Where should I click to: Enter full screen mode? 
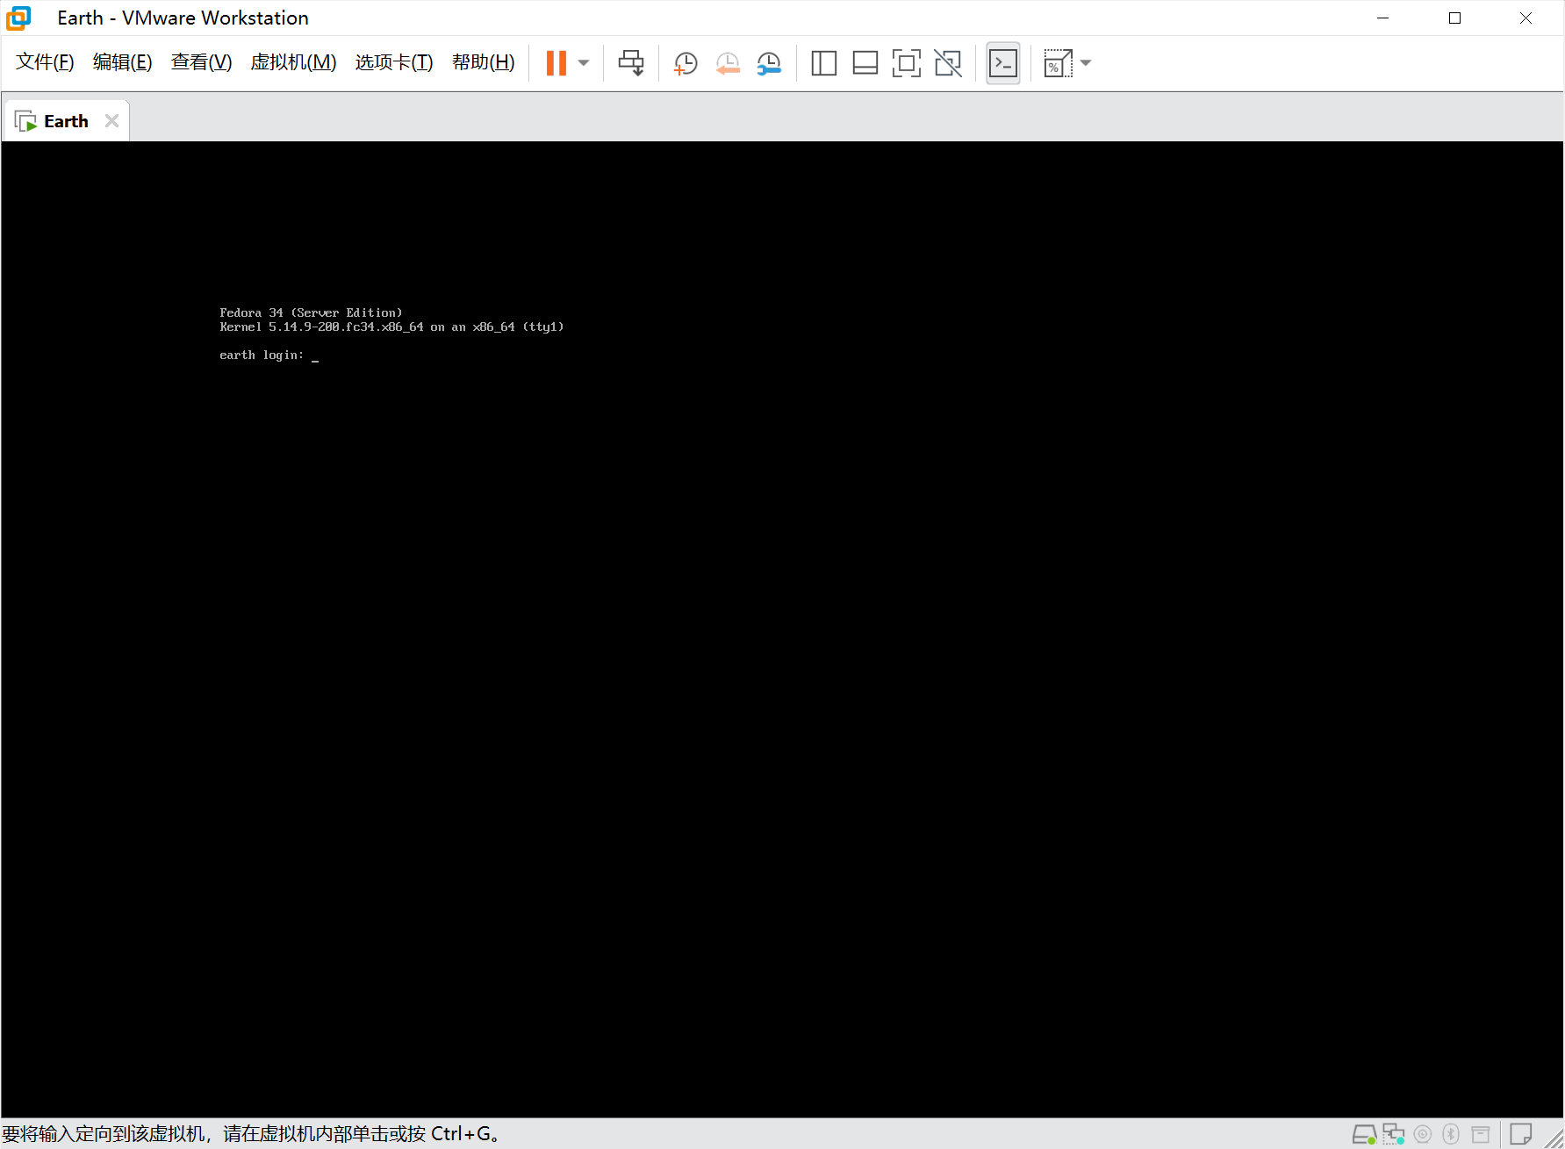[907, 62]
